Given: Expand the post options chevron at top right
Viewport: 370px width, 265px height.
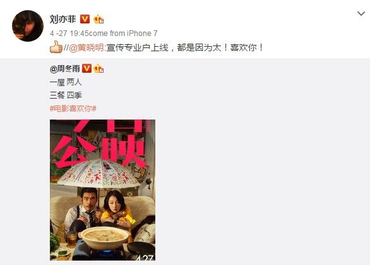Looking at the screenshot, I should (x=361, y=14).
